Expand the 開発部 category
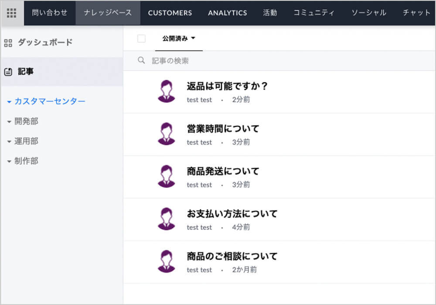 point(9,122)
